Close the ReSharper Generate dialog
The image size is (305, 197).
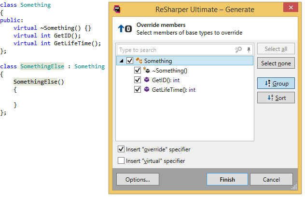[x=291, y=7]
